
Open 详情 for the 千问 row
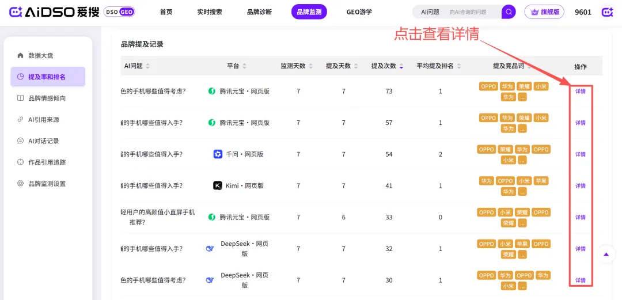tap(581, 154)
